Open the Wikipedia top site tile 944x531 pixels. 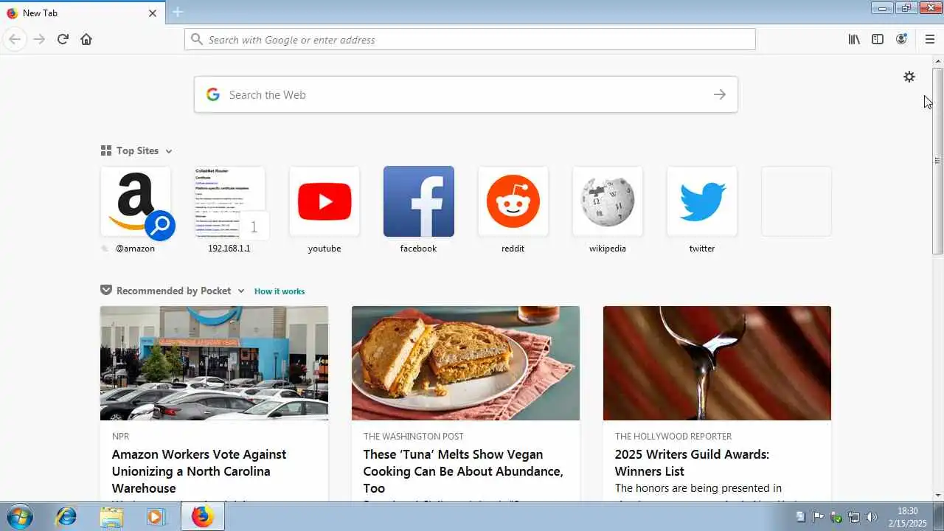coord(608,201)
